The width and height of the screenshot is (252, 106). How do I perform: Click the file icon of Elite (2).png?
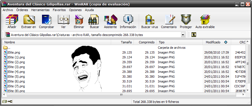[6, 62]
